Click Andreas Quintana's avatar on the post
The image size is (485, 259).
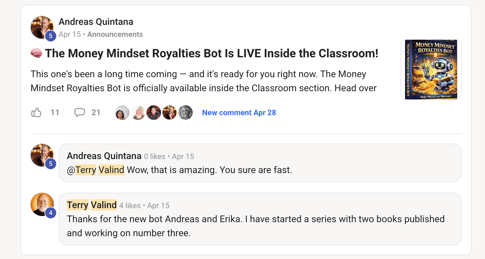tap(42, 27)
